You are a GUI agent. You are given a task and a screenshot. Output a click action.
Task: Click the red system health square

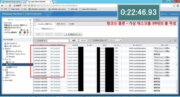tap(24, 32)
